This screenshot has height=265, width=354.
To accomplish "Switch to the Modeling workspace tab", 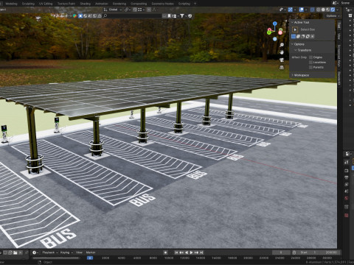I will click(x=11, y=4).
